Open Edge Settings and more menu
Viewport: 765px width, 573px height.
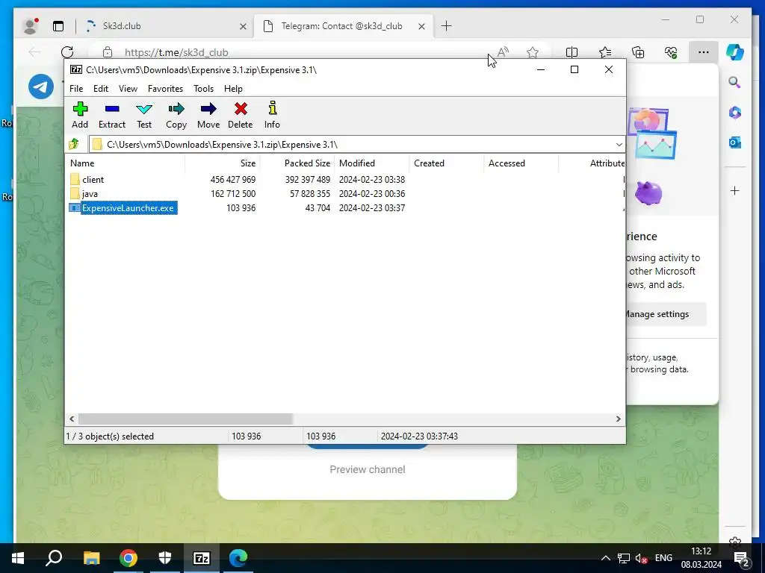point(703,51)
